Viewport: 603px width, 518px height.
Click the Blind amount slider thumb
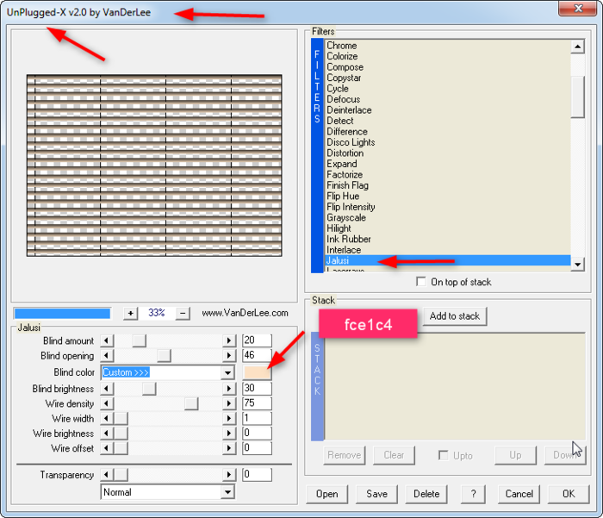[140, 340]
